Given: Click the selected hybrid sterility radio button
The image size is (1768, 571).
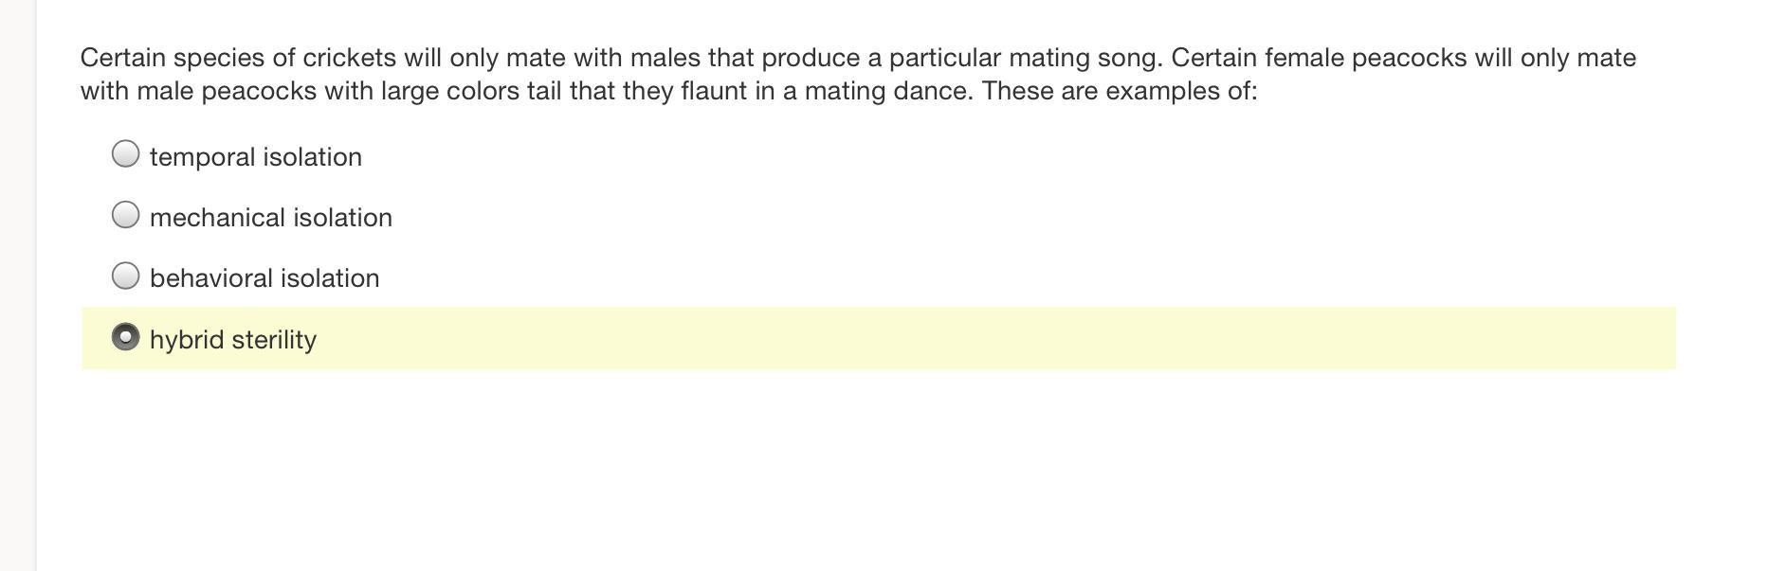Looking at the screenshot, I should point(125,337).
